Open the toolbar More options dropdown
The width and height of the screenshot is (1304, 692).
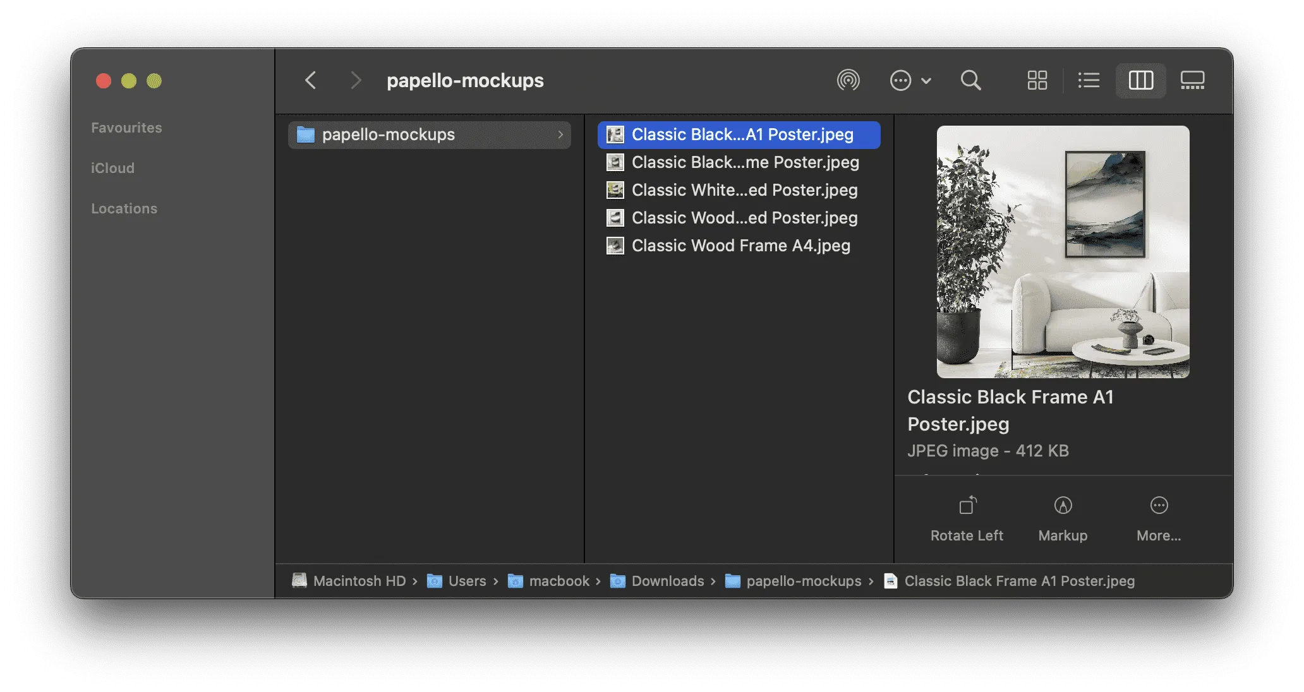coord(910,80)
